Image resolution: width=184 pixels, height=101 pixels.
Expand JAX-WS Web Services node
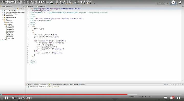coord(3,14)
